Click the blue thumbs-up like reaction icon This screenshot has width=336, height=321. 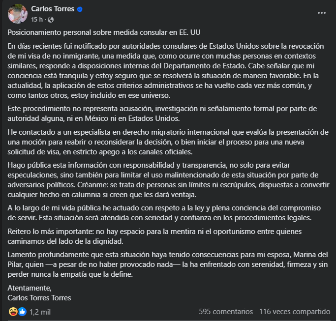tap(22, 312)
